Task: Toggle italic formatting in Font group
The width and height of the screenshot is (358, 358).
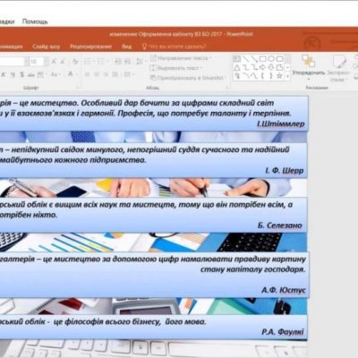Action: [x=4, y=74]
